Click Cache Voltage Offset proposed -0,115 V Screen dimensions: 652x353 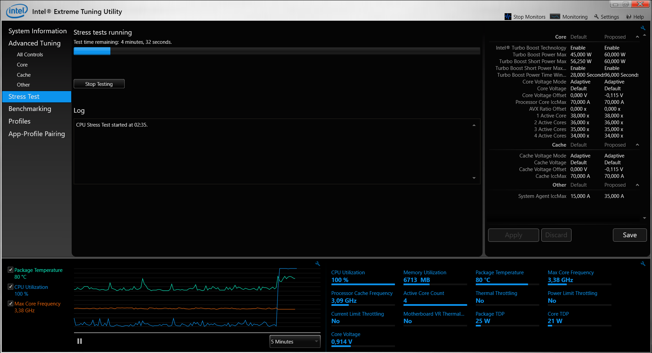tap(614, 169)
